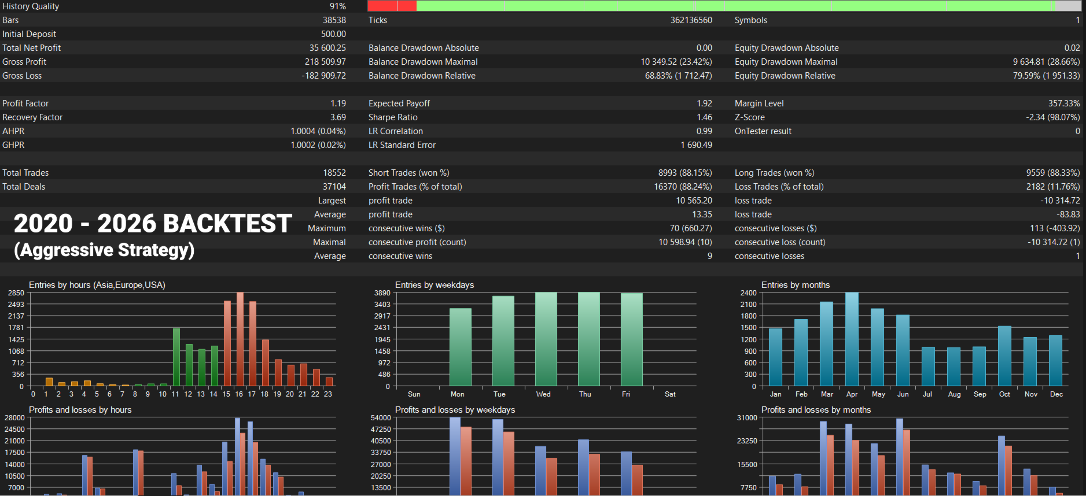The width and height of the screenshot is (1086, 496).
Task: Click the LR Standard Error value 1 690.49
Action: [697, 145]
